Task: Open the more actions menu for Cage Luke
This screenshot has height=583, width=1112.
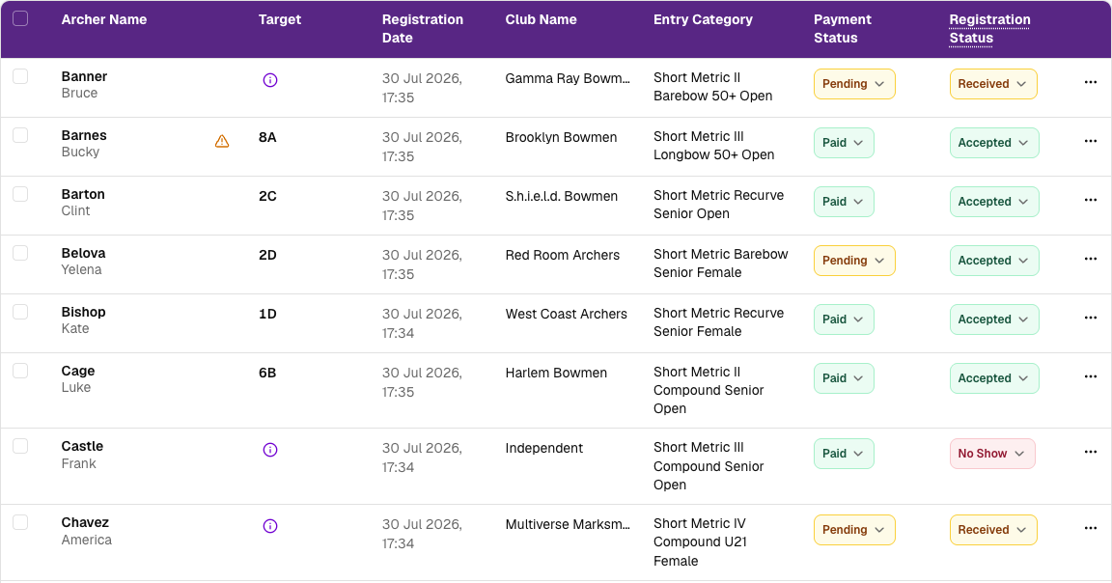Action: (1091, 376)
